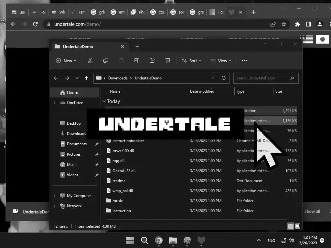Open taskbar Search magnifier
The image size is (331, 248).
[144, 240]
